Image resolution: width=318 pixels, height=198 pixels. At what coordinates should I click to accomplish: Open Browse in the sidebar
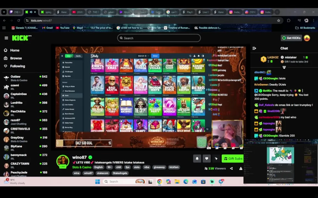coord(13,58)
